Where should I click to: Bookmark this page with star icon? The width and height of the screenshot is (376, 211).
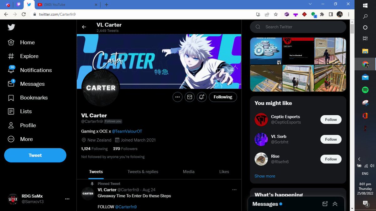tap(276, 14)
